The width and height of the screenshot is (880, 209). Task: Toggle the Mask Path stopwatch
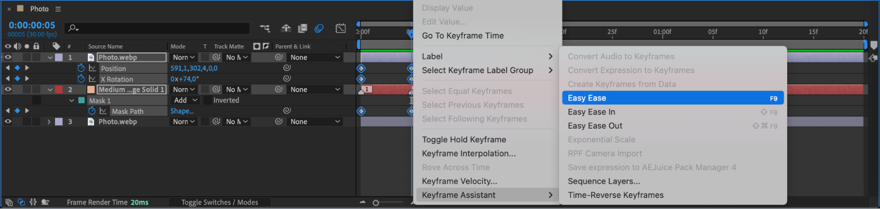point(92,111)
